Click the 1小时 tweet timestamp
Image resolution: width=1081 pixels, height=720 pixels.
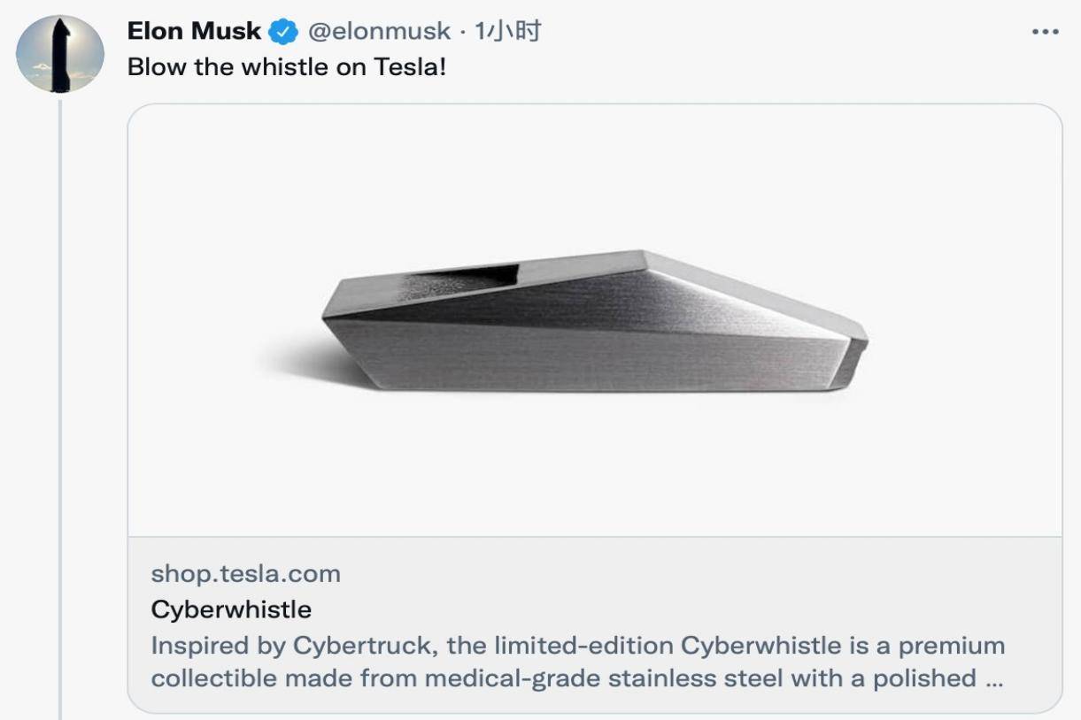coord(508,32)
